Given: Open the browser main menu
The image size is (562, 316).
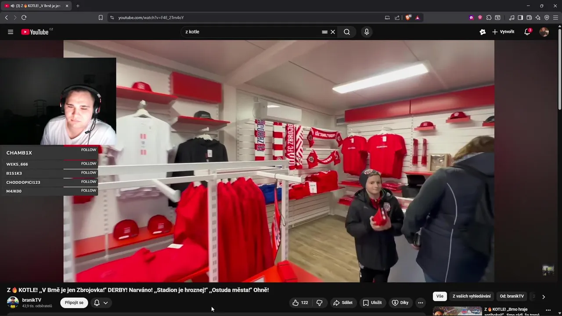Looking at the screenshot, I should click(555, 18).
